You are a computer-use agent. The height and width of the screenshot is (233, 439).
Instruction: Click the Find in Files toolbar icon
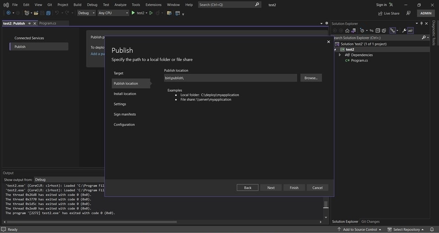tap(169, 13)
